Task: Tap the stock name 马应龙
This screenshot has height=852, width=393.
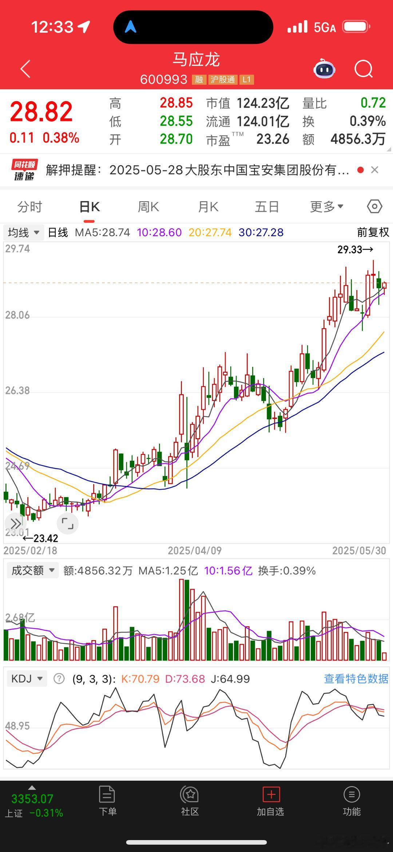Action: point(196,60)
